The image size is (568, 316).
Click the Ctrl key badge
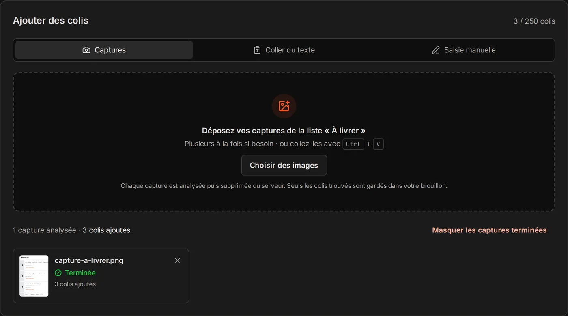coord(353,144)
